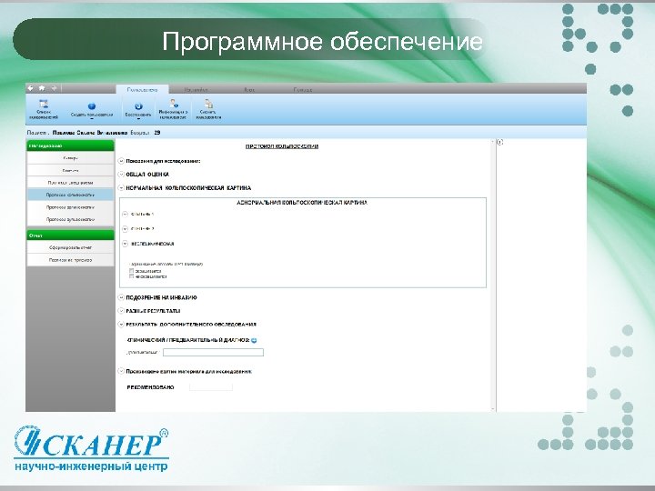Open the home icon in the title bar
The width and height of the screenshot is (655, 491).
coord(42,88)
